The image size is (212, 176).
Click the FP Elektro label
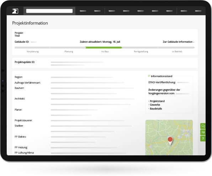pyautogui.click(x=20, y=137)
